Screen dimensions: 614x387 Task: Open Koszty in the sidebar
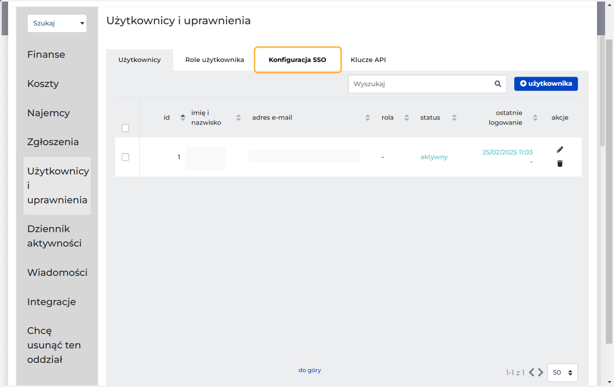pos(43,83)
